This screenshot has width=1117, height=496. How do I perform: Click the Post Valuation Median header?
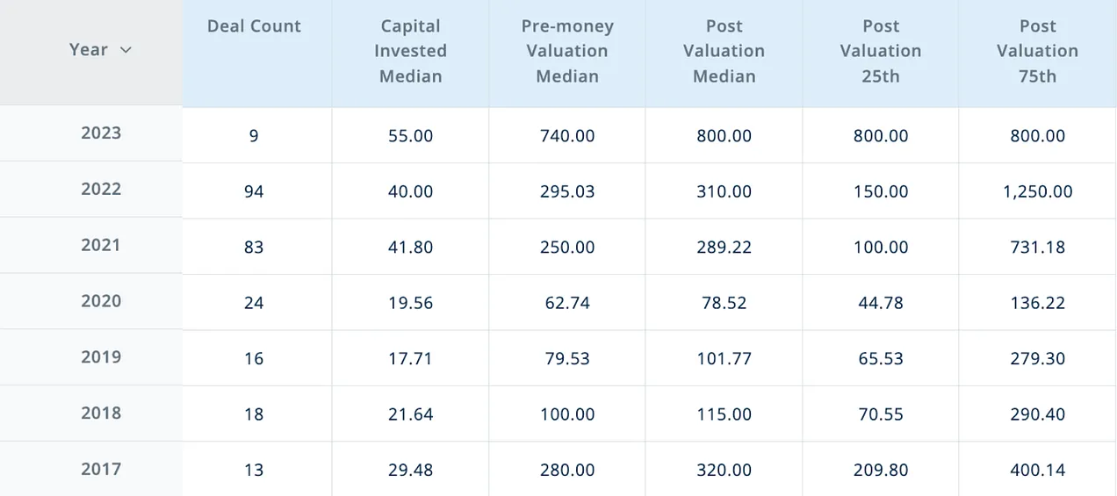pos(724,51)
